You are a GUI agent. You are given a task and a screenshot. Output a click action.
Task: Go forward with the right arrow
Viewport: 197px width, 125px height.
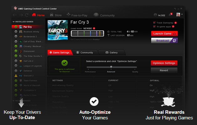(21, 15)
